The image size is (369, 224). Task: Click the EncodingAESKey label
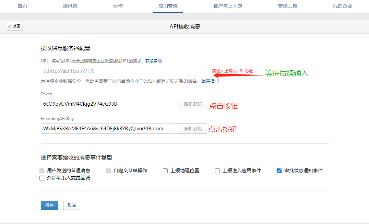pyautogui.click(x=57, y=119)
